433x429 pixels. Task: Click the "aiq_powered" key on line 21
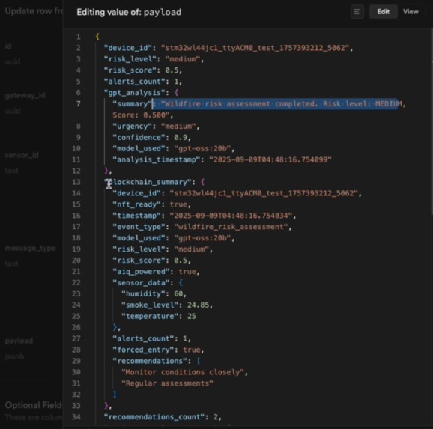pos(141,271)
